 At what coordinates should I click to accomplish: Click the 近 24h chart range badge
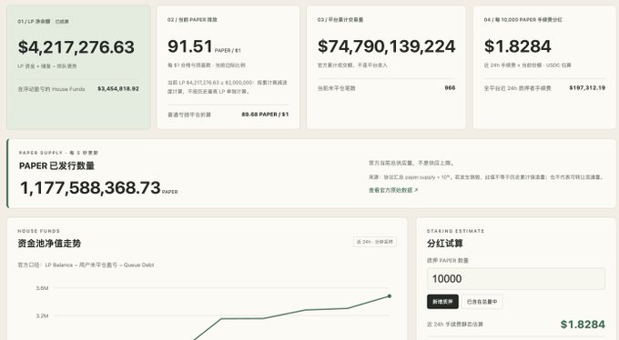click(x=375, y=242)
